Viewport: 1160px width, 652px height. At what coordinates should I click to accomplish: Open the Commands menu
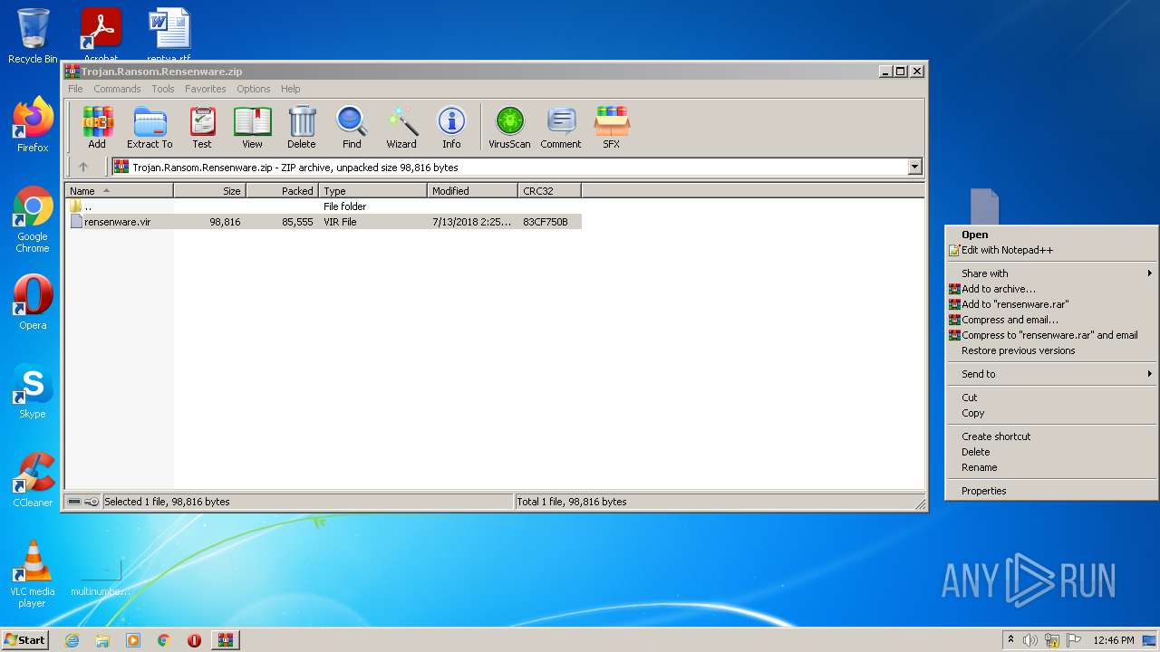(x=117, y=89)
